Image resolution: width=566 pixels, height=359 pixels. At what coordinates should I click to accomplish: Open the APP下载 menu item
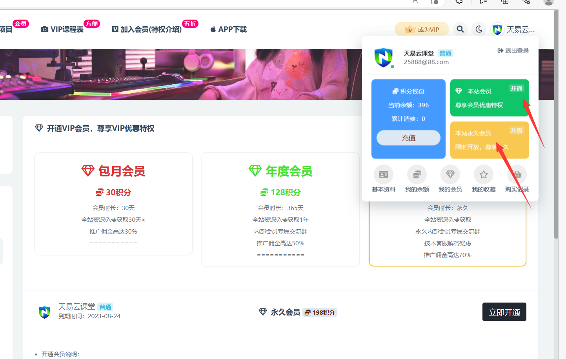click(229, 29)
